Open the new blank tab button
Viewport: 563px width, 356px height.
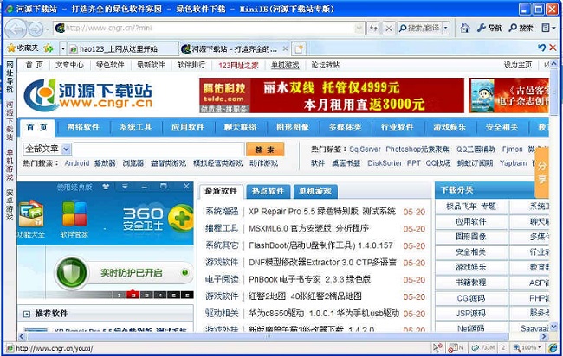click(299, 48)
